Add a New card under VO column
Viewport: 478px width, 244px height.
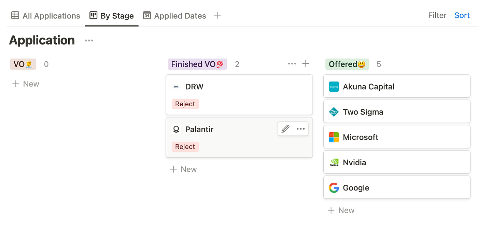click(26, 84)
